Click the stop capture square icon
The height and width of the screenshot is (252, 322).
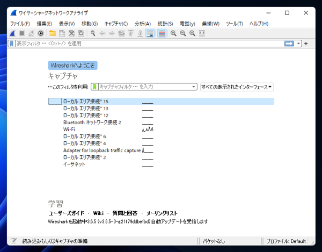coord(22,33)
